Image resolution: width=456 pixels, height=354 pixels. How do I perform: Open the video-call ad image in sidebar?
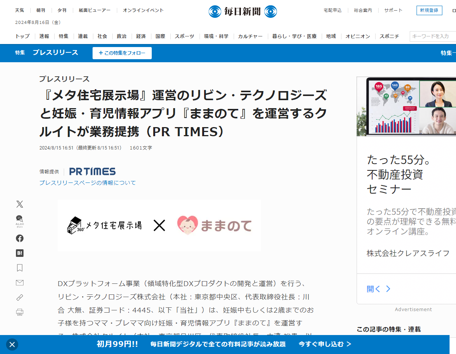click(x=406, y=107)
